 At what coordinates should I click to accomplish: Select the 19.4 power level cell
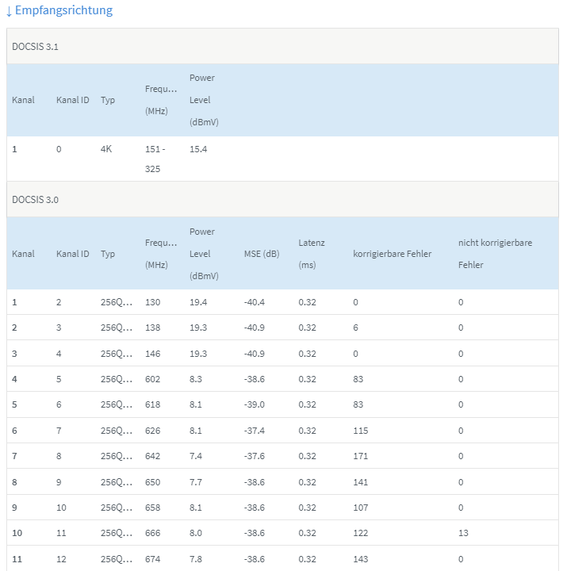[x=198, y=302]
